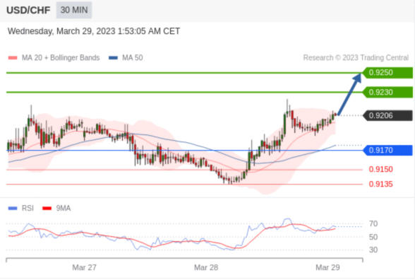415x280 pixels.
Task: Click the red 0.9135 support label
Action: 380,185
